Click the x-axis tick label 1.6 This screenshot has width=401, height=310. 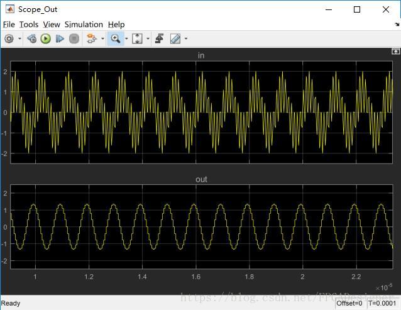pos(196,277)
